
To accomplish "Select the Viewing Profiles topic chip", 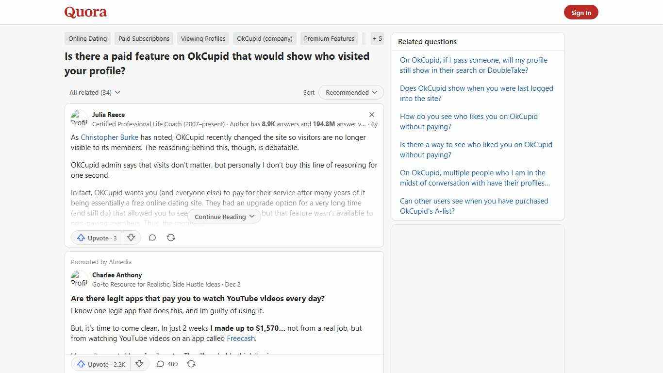I will [203, 38].
